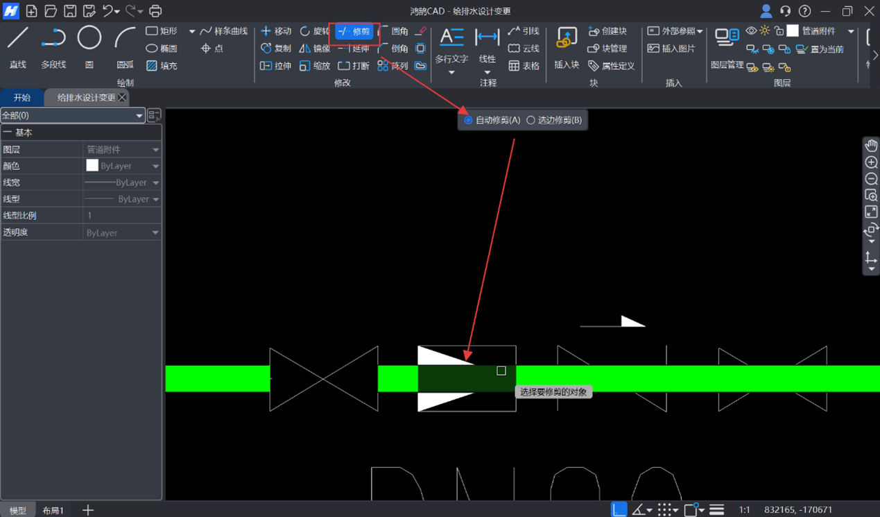Click the 填充 hatch button

point(162,66)
